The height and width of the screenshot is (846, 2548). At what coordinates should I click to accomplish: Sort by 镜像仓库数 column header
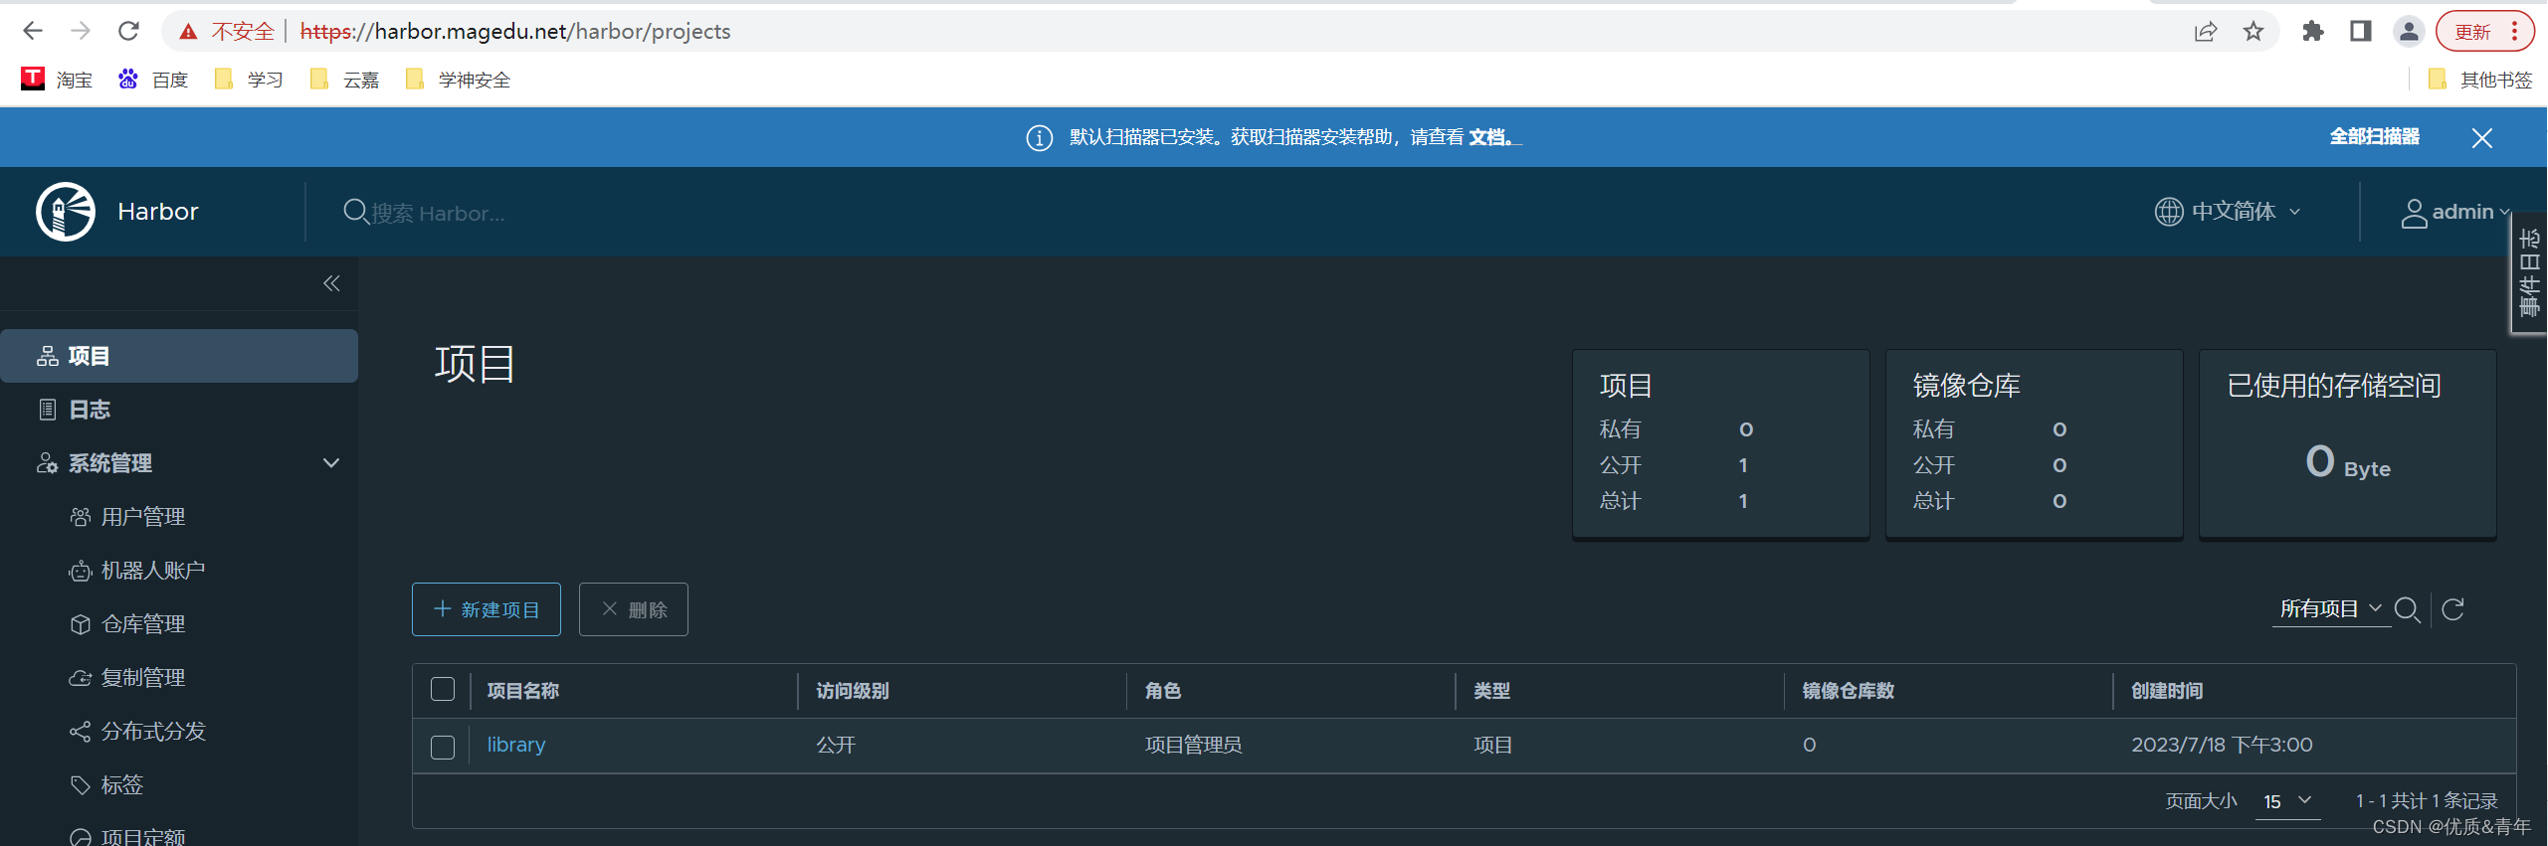click(x=1849, y=691)
